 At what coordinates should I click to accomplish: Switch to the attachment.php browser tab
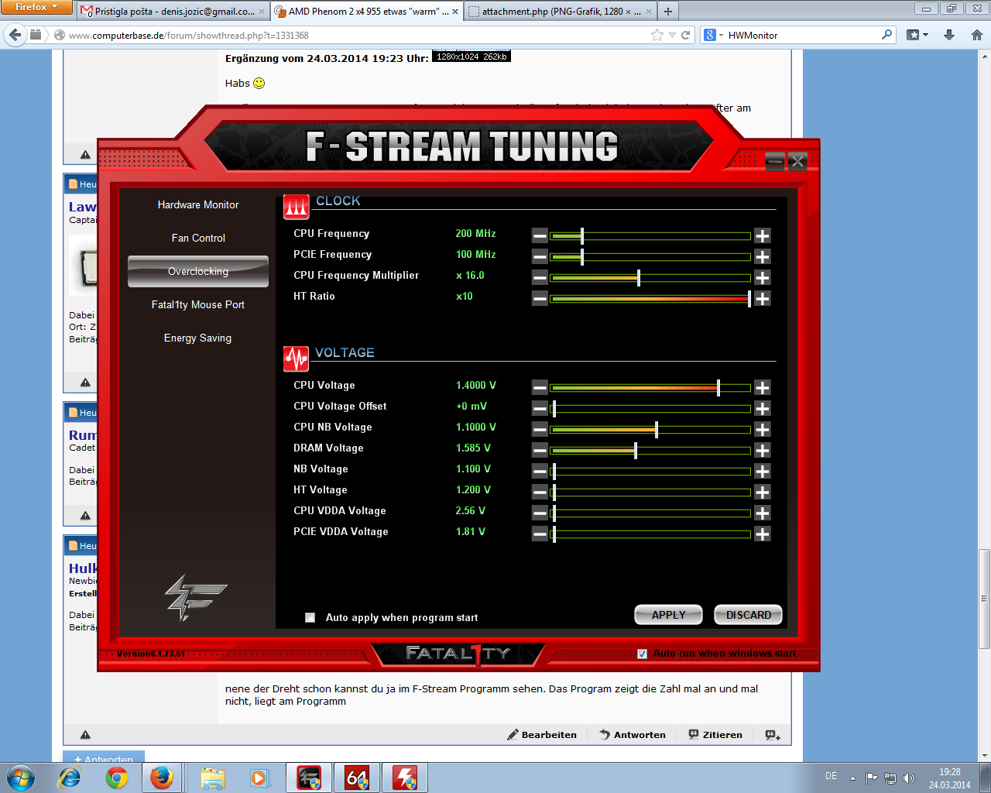click(560, 12)
